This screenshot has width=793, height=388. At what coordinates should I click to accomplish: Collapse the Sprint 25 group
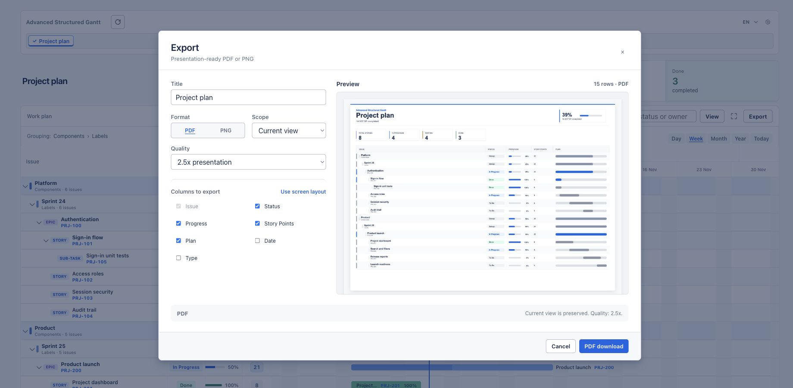(32, 349)
